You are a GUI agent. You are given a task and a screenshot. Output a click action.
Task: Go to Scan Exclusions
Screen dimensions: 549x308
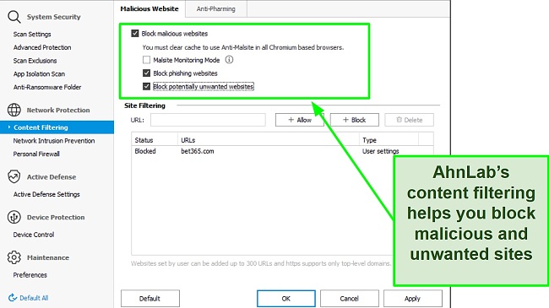(x=35, y=61)
